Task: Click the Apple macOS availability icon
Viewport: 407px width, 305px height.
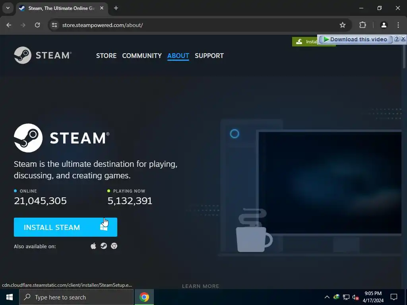Action: (x=93, y=246)
